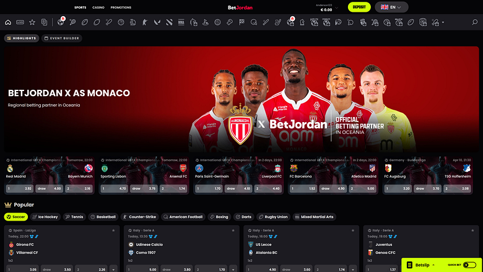Select the League of Legends icon
Image resolution: width=483 pixels, height=272 pixels.
coord(133,22)
